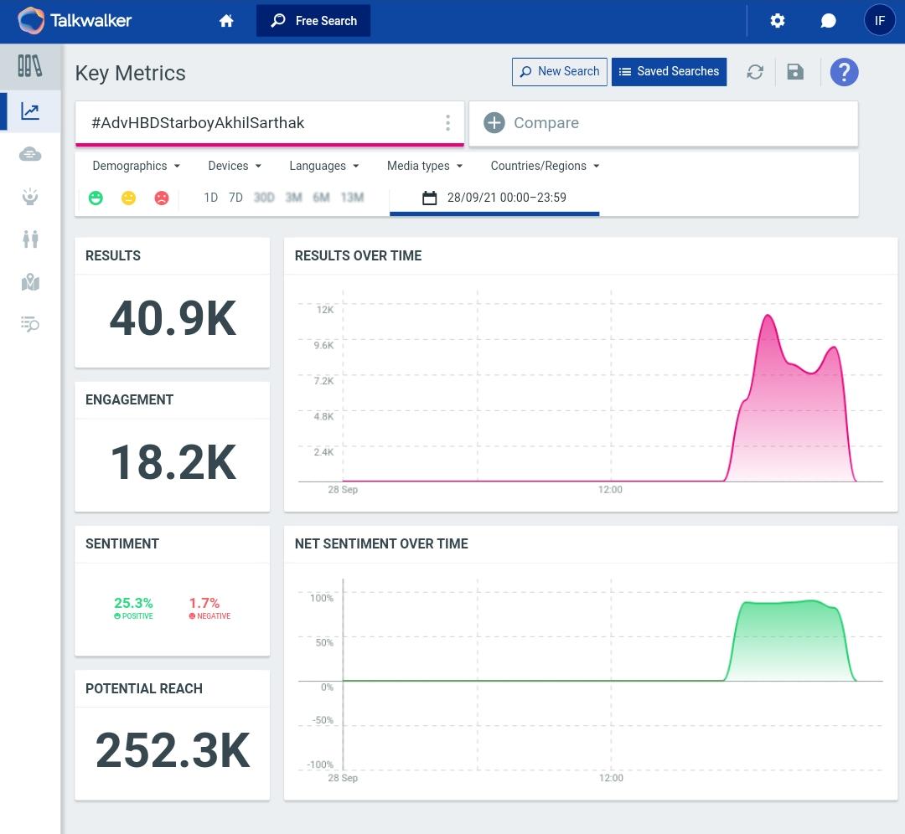
Task: Click the 40.9K results value
Action: pyautogui.click(x=173, y=318)
